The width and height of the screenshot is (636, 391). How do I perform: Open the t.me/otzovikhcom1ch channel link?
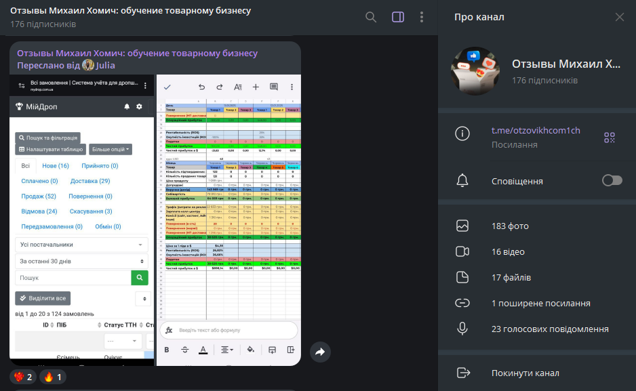[535, 131]
